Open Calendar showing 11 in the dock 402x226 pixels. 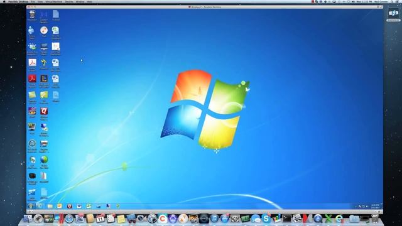pos(100,218)
